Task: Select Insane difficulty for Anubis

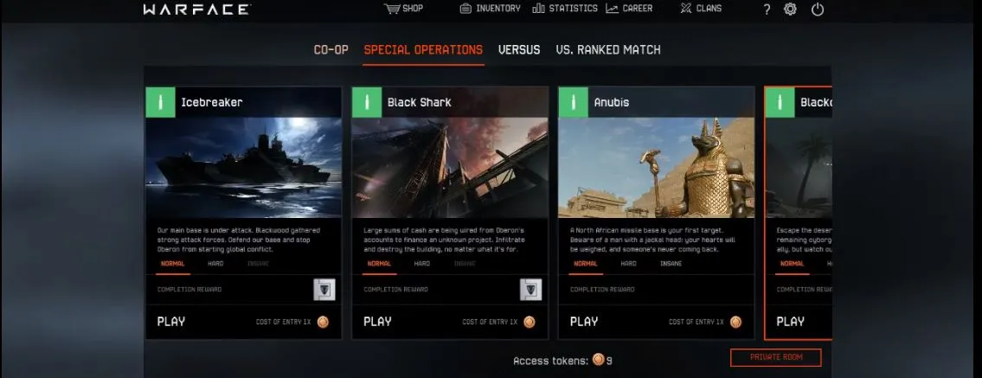Action: (x=671, y=264)
